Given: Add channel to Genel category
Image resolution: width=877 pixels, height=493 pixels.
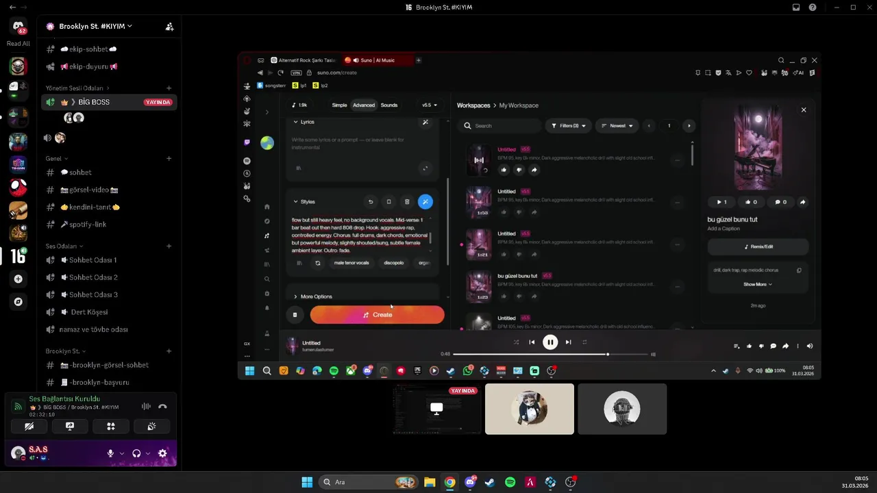Looking at the screenshot, I should click(169, 158).
